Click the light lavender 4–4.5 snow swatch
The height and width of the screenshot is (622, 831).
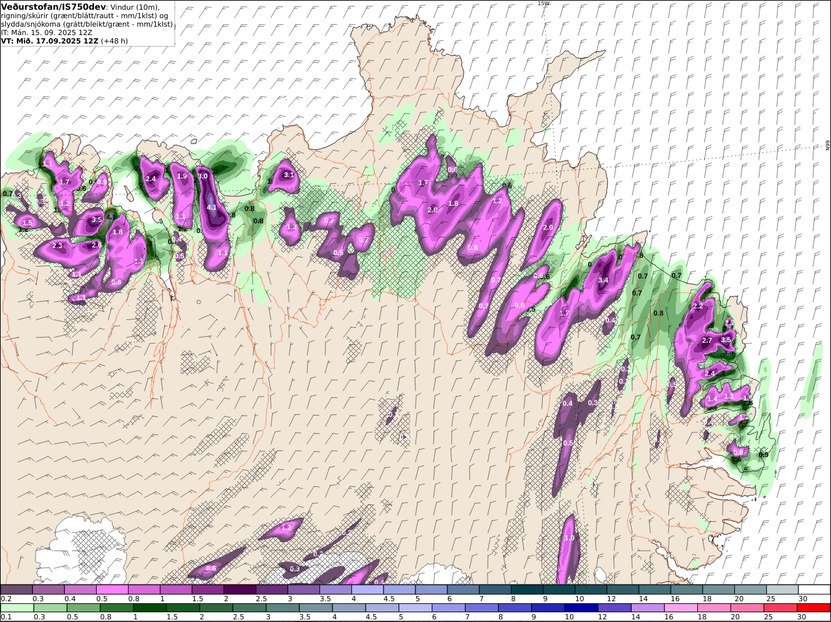pyautogui.click(x=367, y=590)
